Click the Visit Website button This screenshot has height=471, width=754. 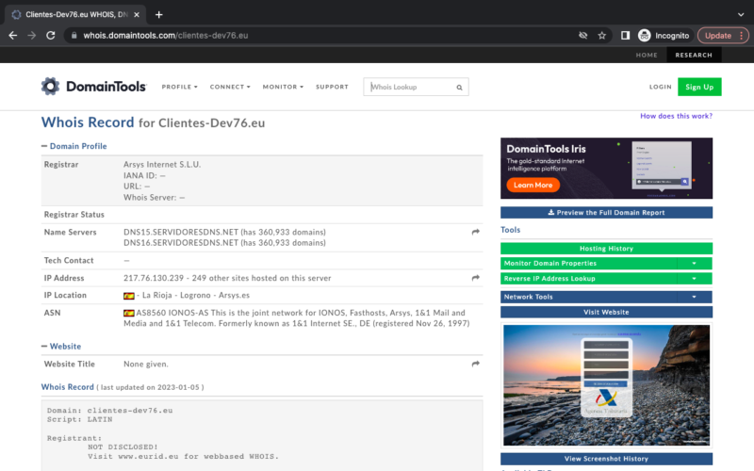point(606,313)
